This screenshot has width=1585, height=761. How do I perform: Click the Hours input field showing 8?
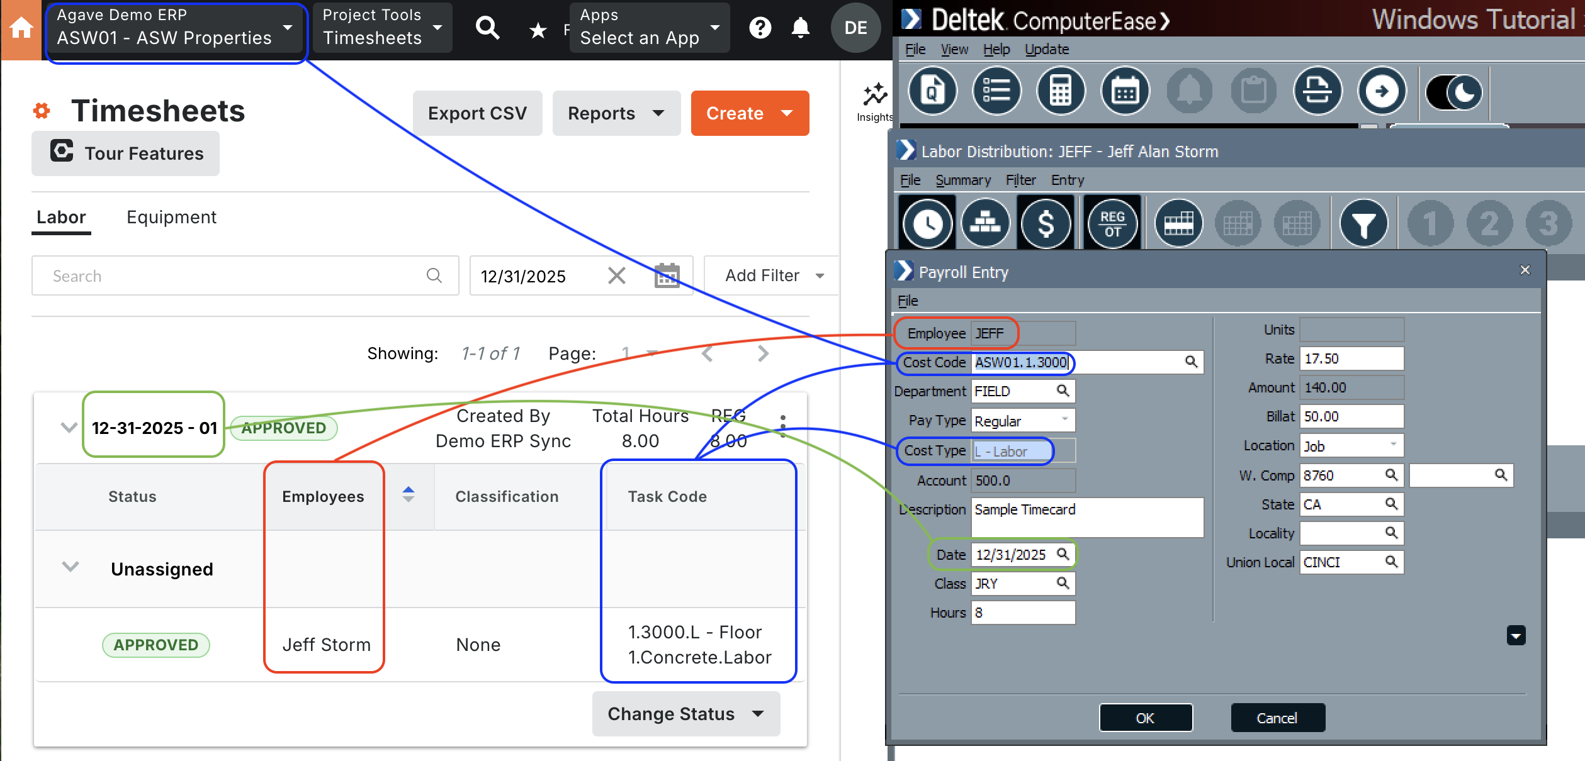coord(1022,613)
